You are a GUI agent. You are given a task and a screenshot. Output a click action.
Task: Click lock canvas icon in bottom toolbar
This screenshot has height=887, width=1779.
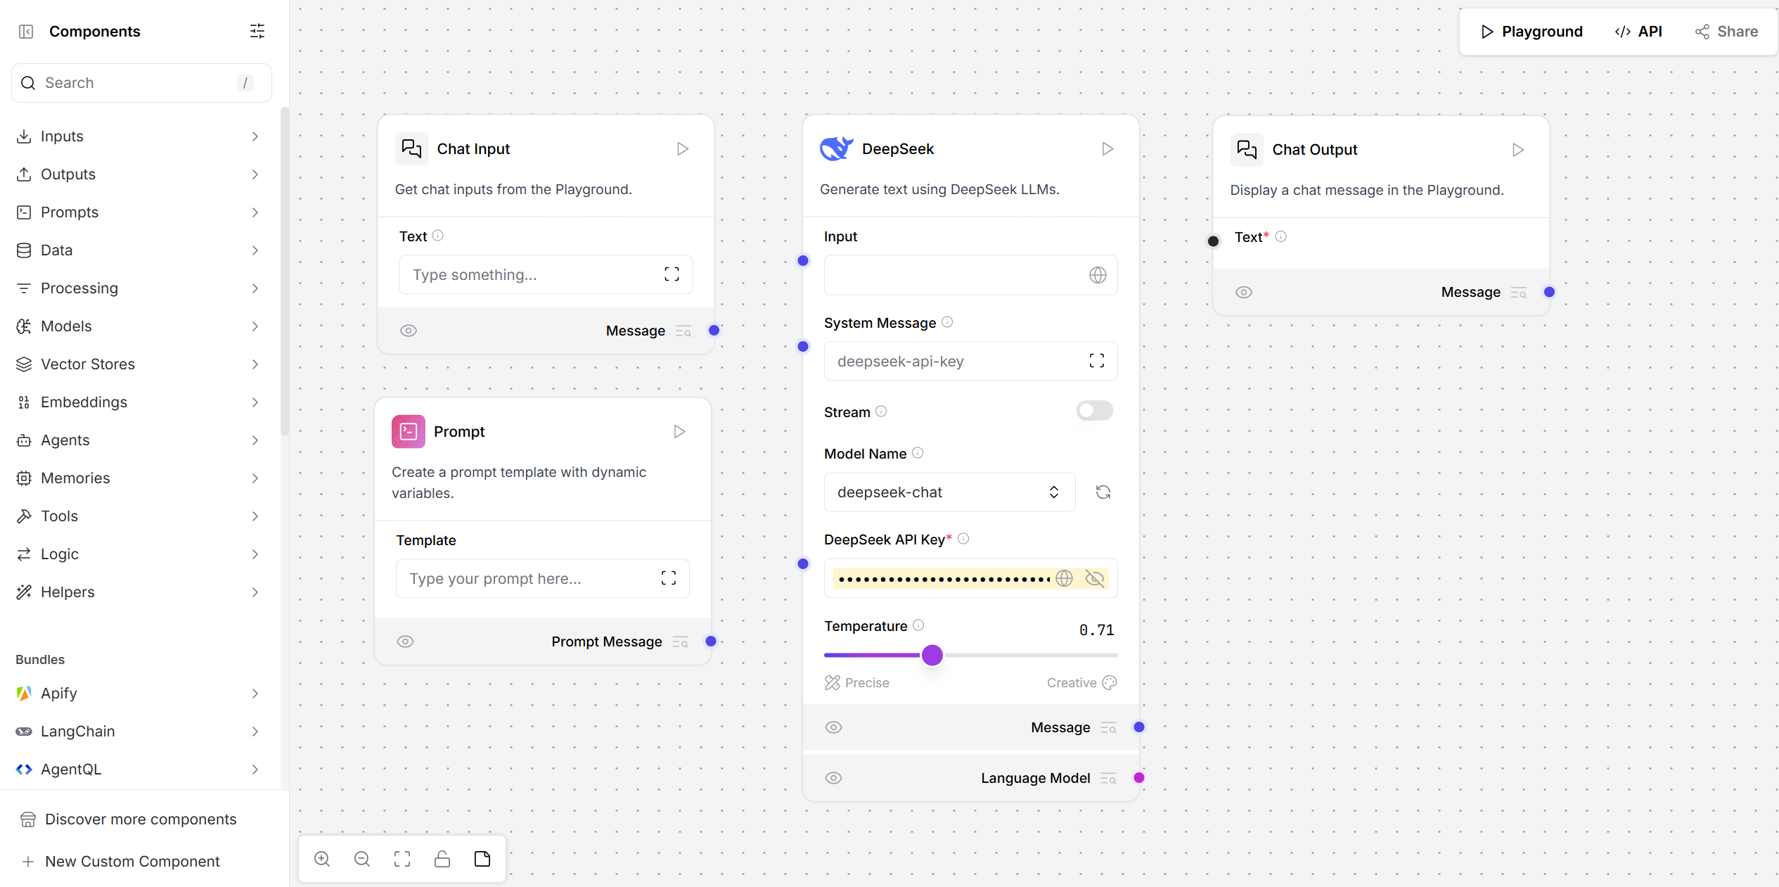442,859
